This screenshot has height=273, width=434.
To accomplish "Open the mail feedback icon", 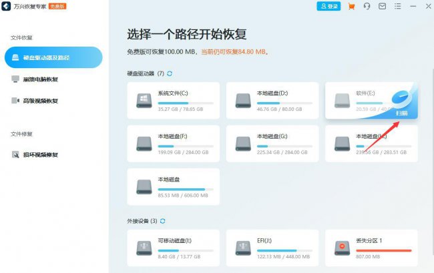I will click(x=382, y=6).
